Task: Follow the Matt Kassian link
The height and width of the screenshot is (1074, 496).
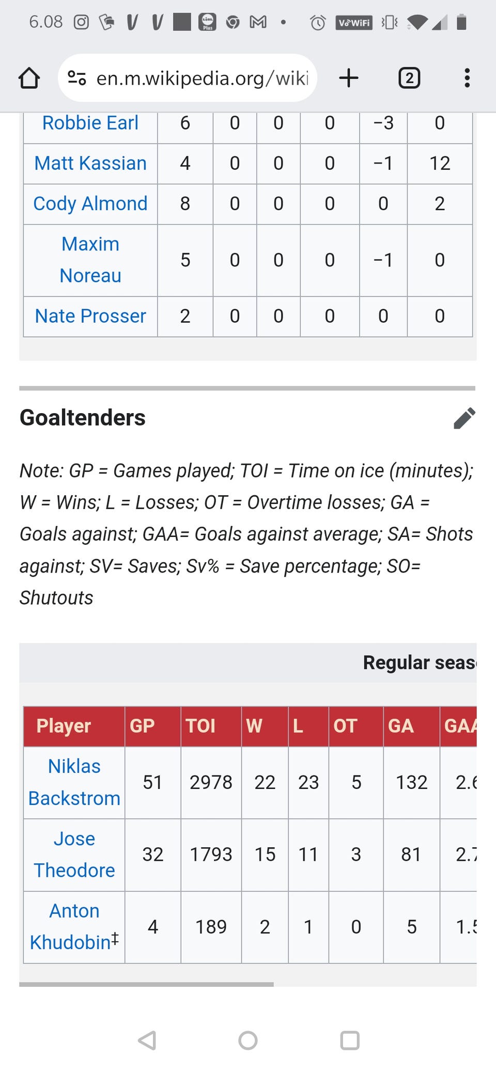Action: [90, 163]
